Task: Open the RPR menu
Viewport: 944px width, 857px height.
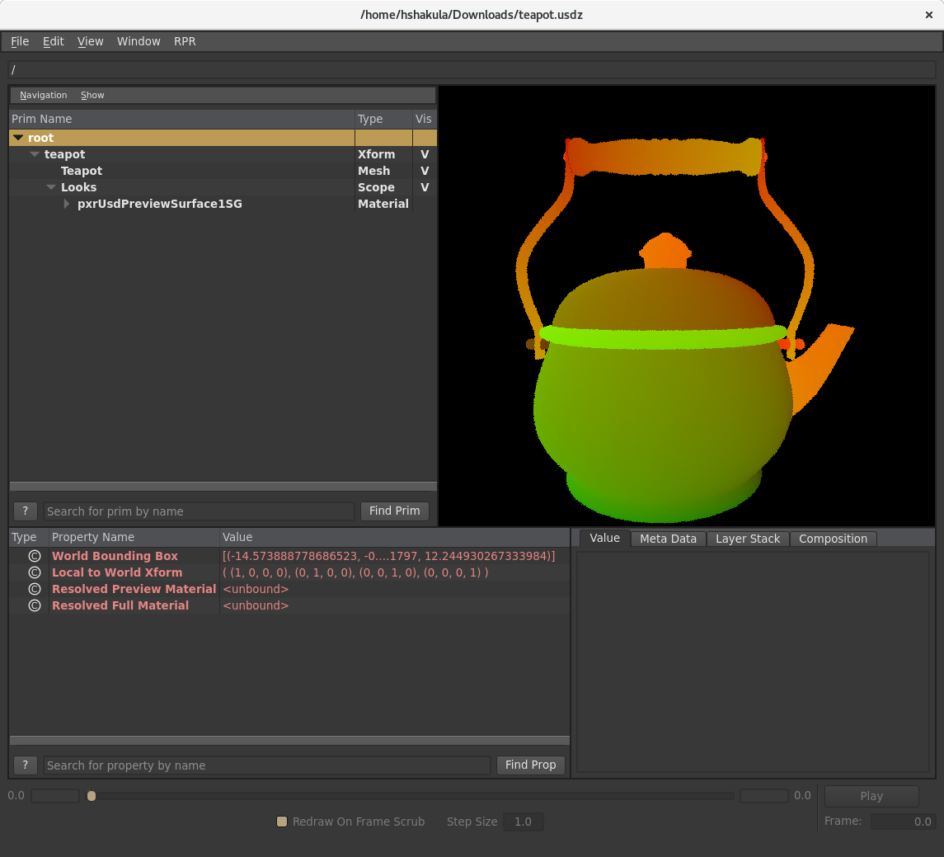Action: tap(185, 41)
